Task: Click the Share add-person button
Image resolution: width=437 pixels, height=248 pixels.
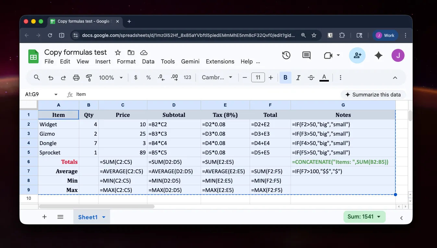Action: pos(357,55)
